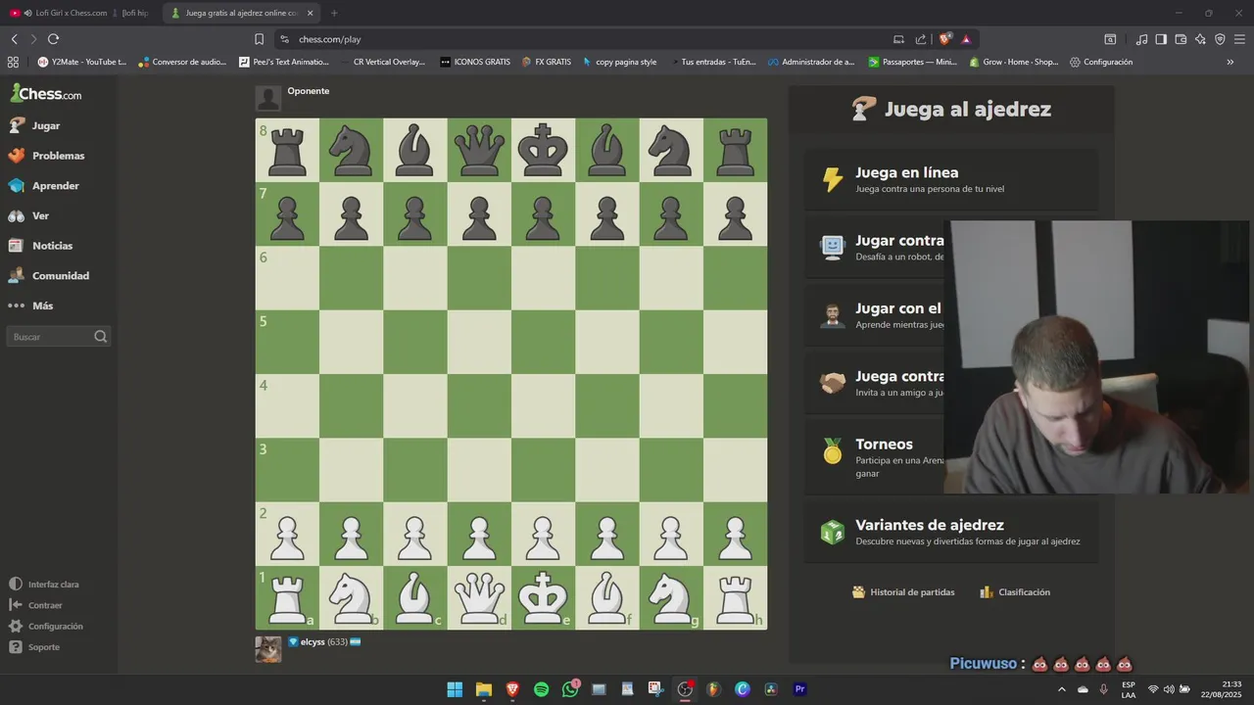Open Historial de partidas
This screenshot has height=705, width=1254.
(x=903, y=592)
